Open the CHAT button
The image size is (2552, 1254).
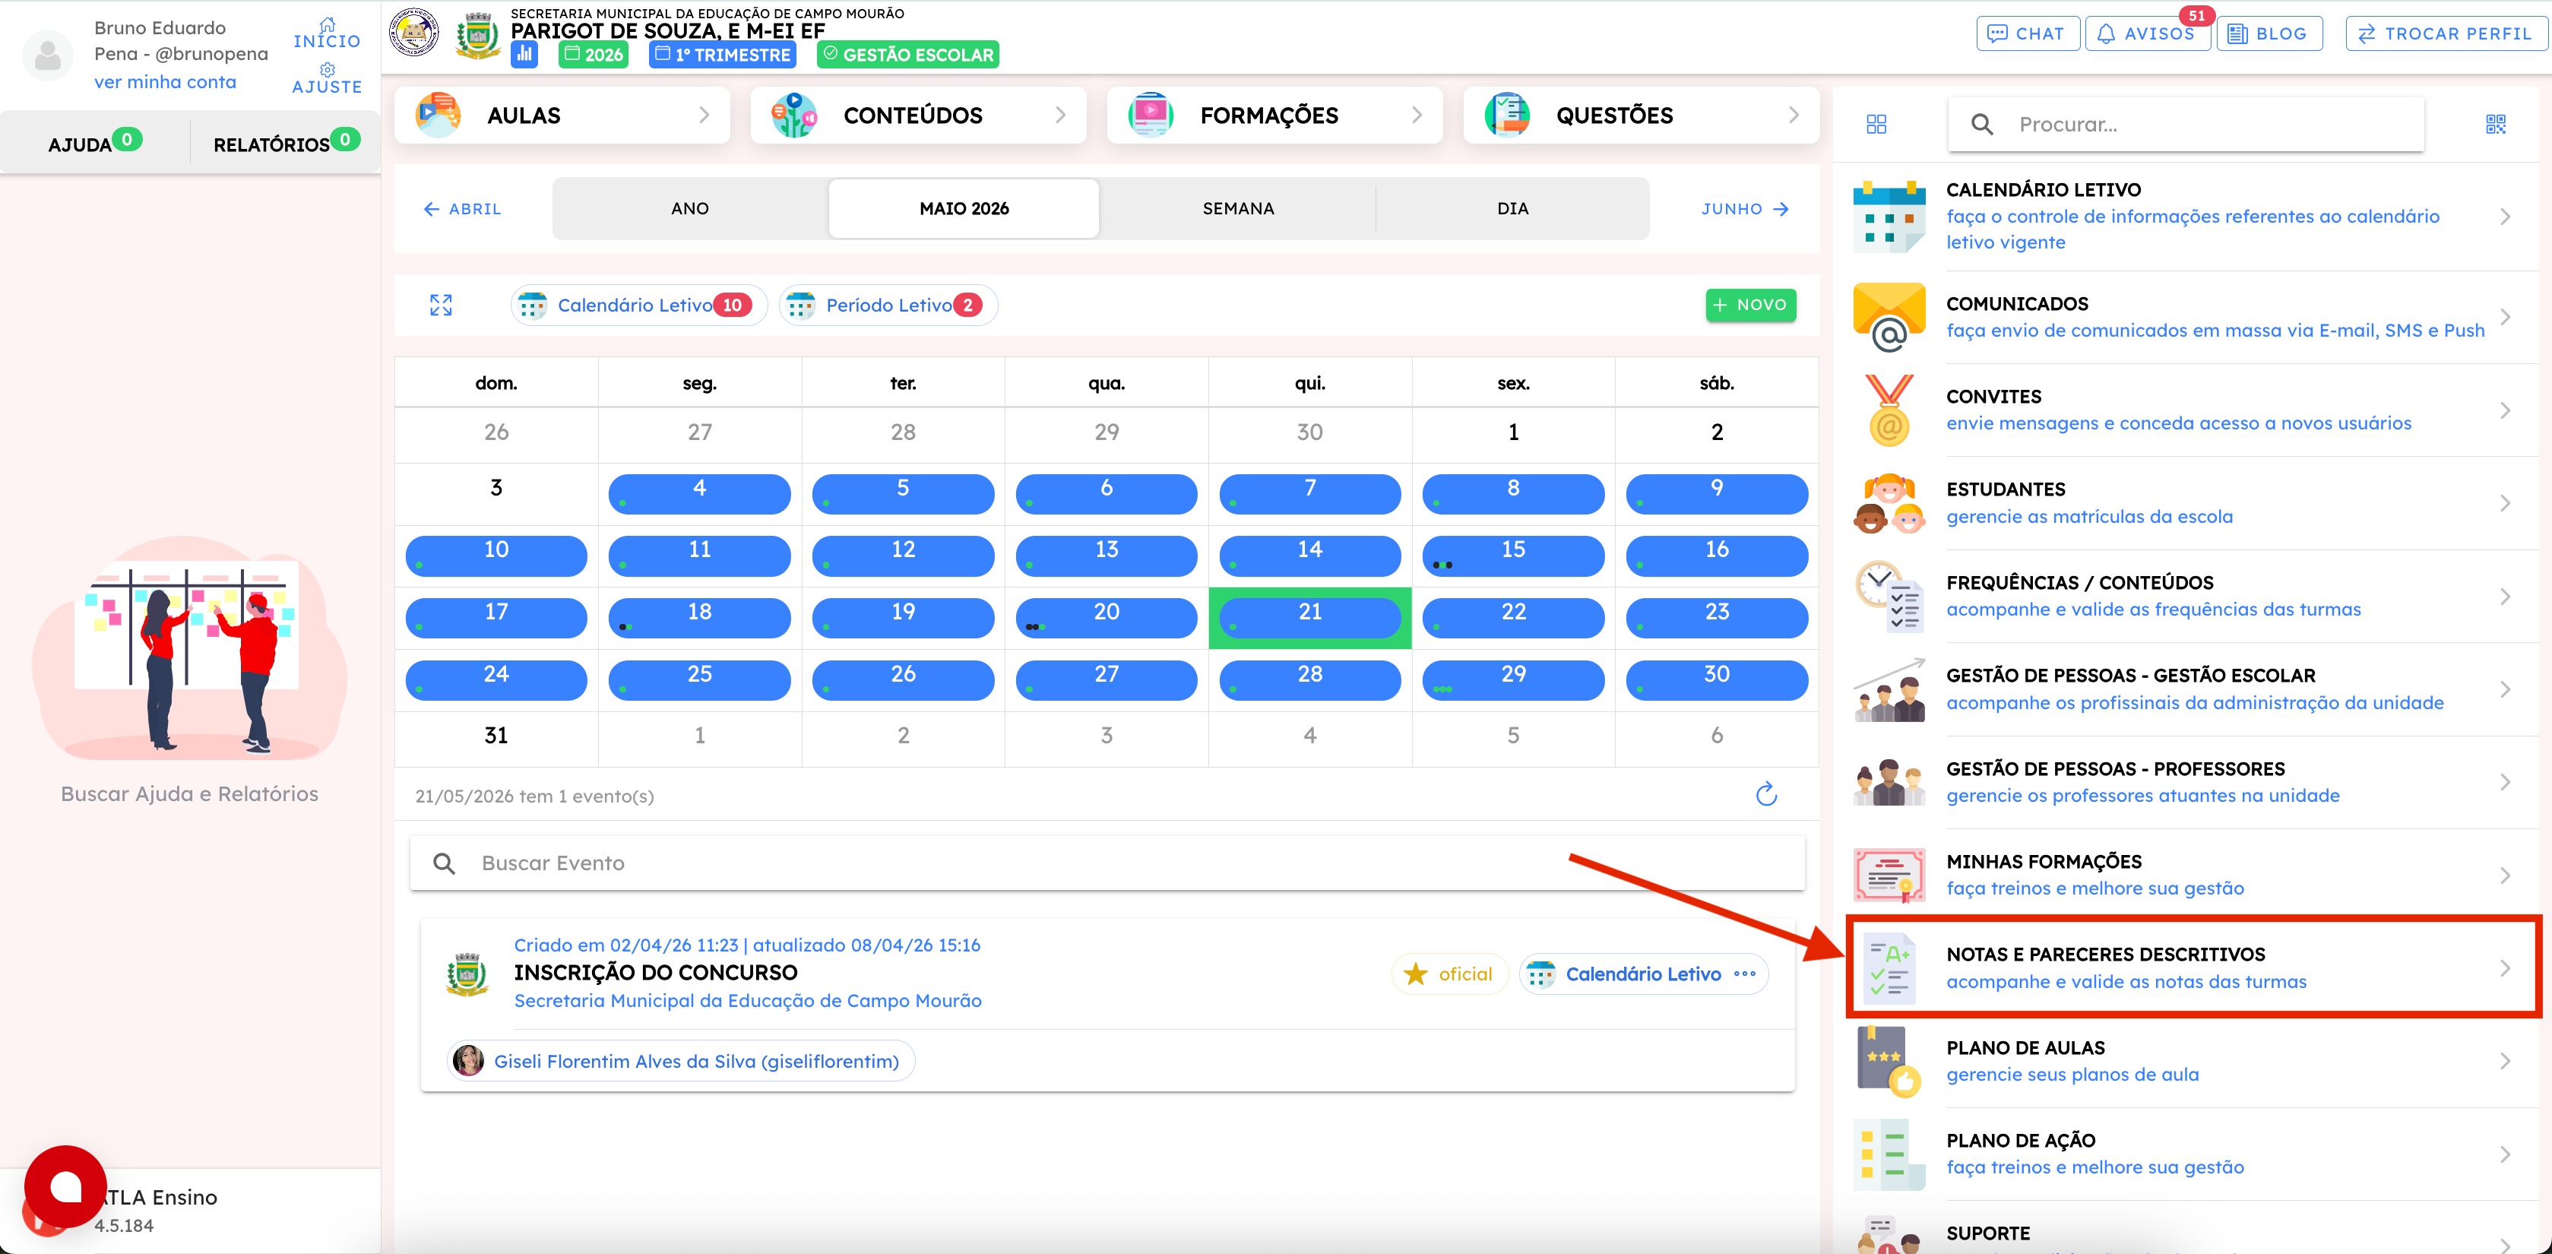point(2027,33)
